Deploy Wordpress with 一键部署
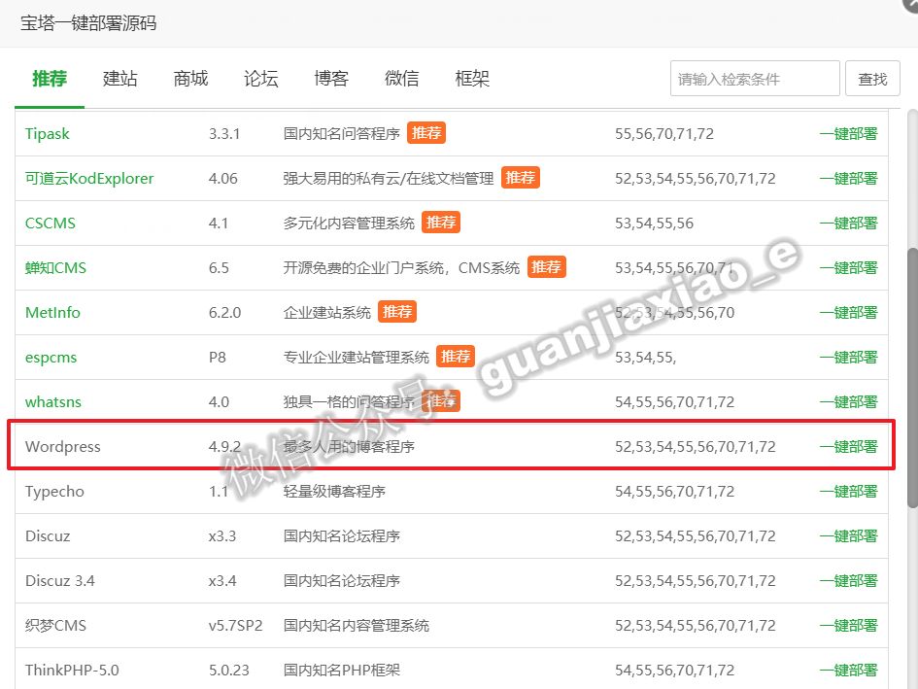The width and height of the screenshot is (918, 689). (x=848, y=446)
